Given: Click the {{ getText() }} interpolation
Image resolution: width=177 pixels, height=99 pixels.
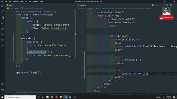Looking at the screenshot, I should click(131, 60).
